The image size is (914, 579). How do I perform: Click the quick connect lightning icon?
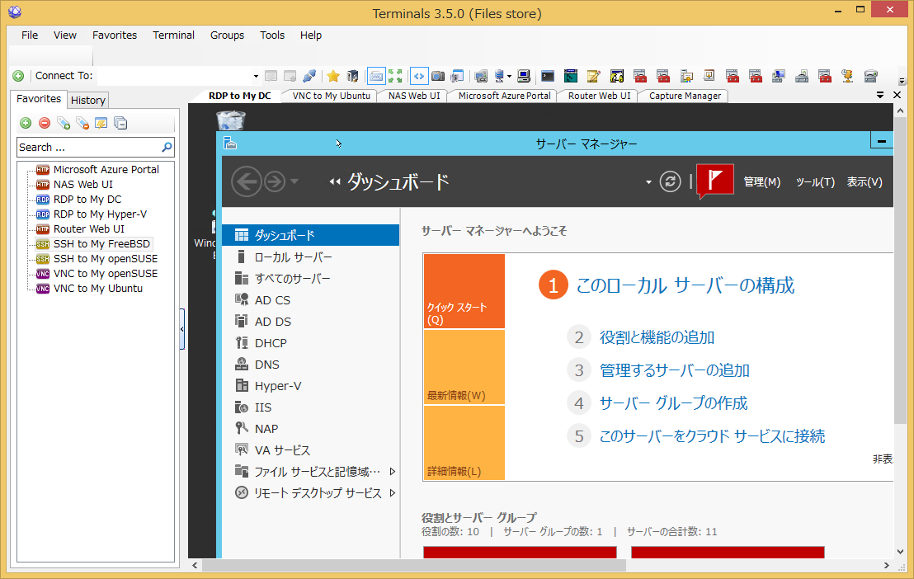[x=310, y=75]
